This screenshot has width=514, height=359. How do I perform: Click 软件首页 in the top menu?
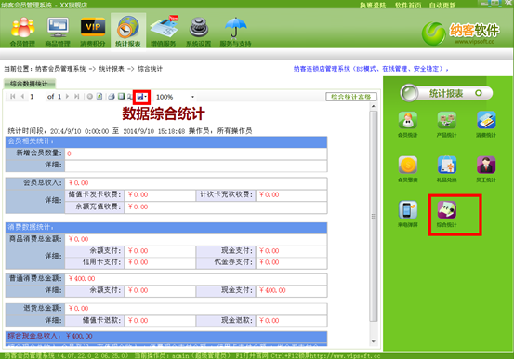[x=408, y=6]
